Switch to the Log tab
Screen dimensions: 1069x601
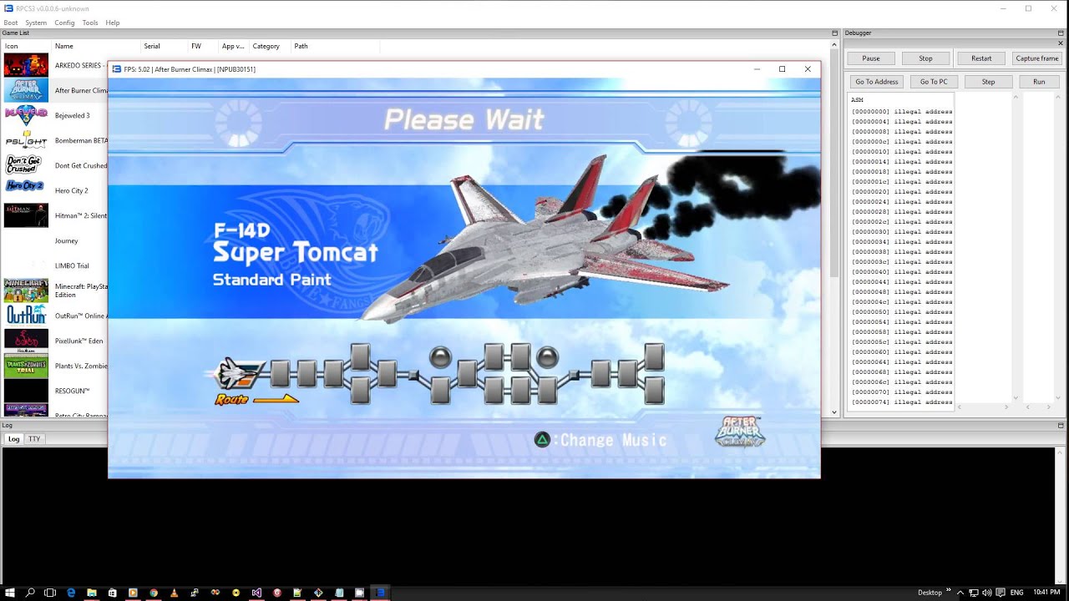click(x=14, y=439)
